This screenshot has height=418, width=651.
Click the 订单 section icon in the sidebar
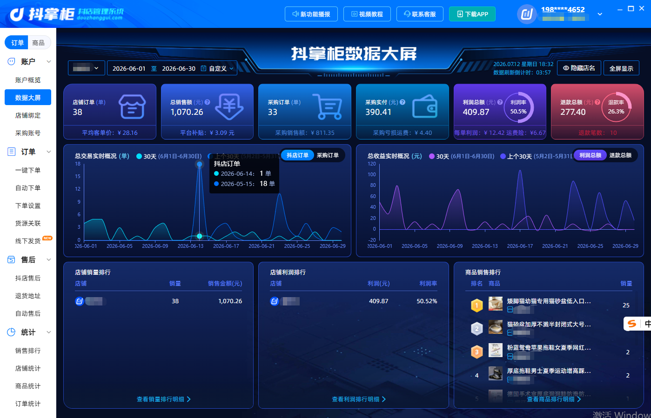click(x=12, y=152)
